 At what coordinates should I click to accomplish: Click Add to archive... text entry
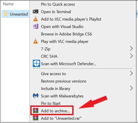55,111
